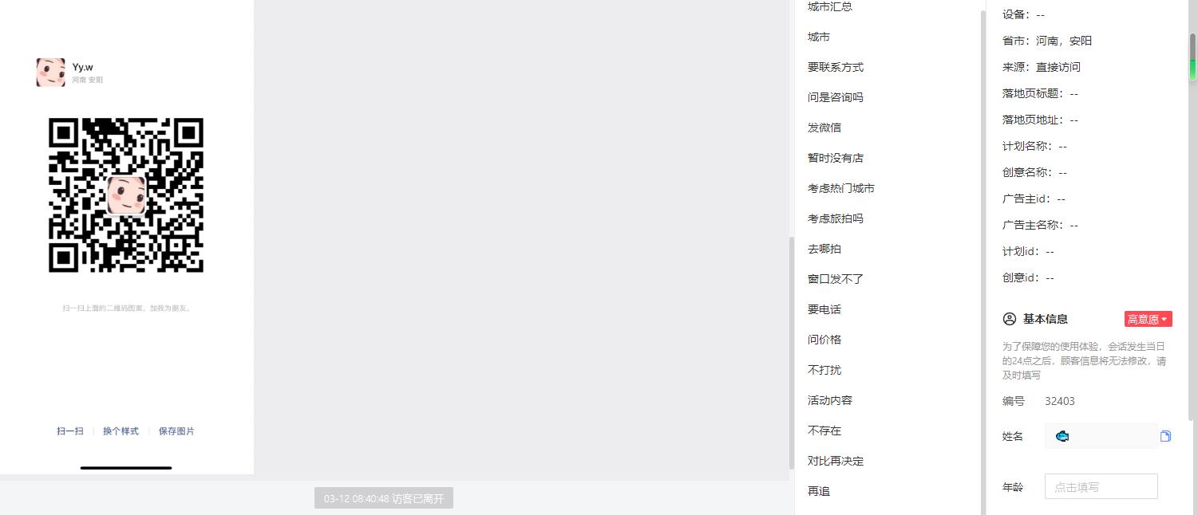Select the 考虑热门城市 quick reply
Image resolution: width=1198 pixels, height=515 pixels.
point(841,188)
